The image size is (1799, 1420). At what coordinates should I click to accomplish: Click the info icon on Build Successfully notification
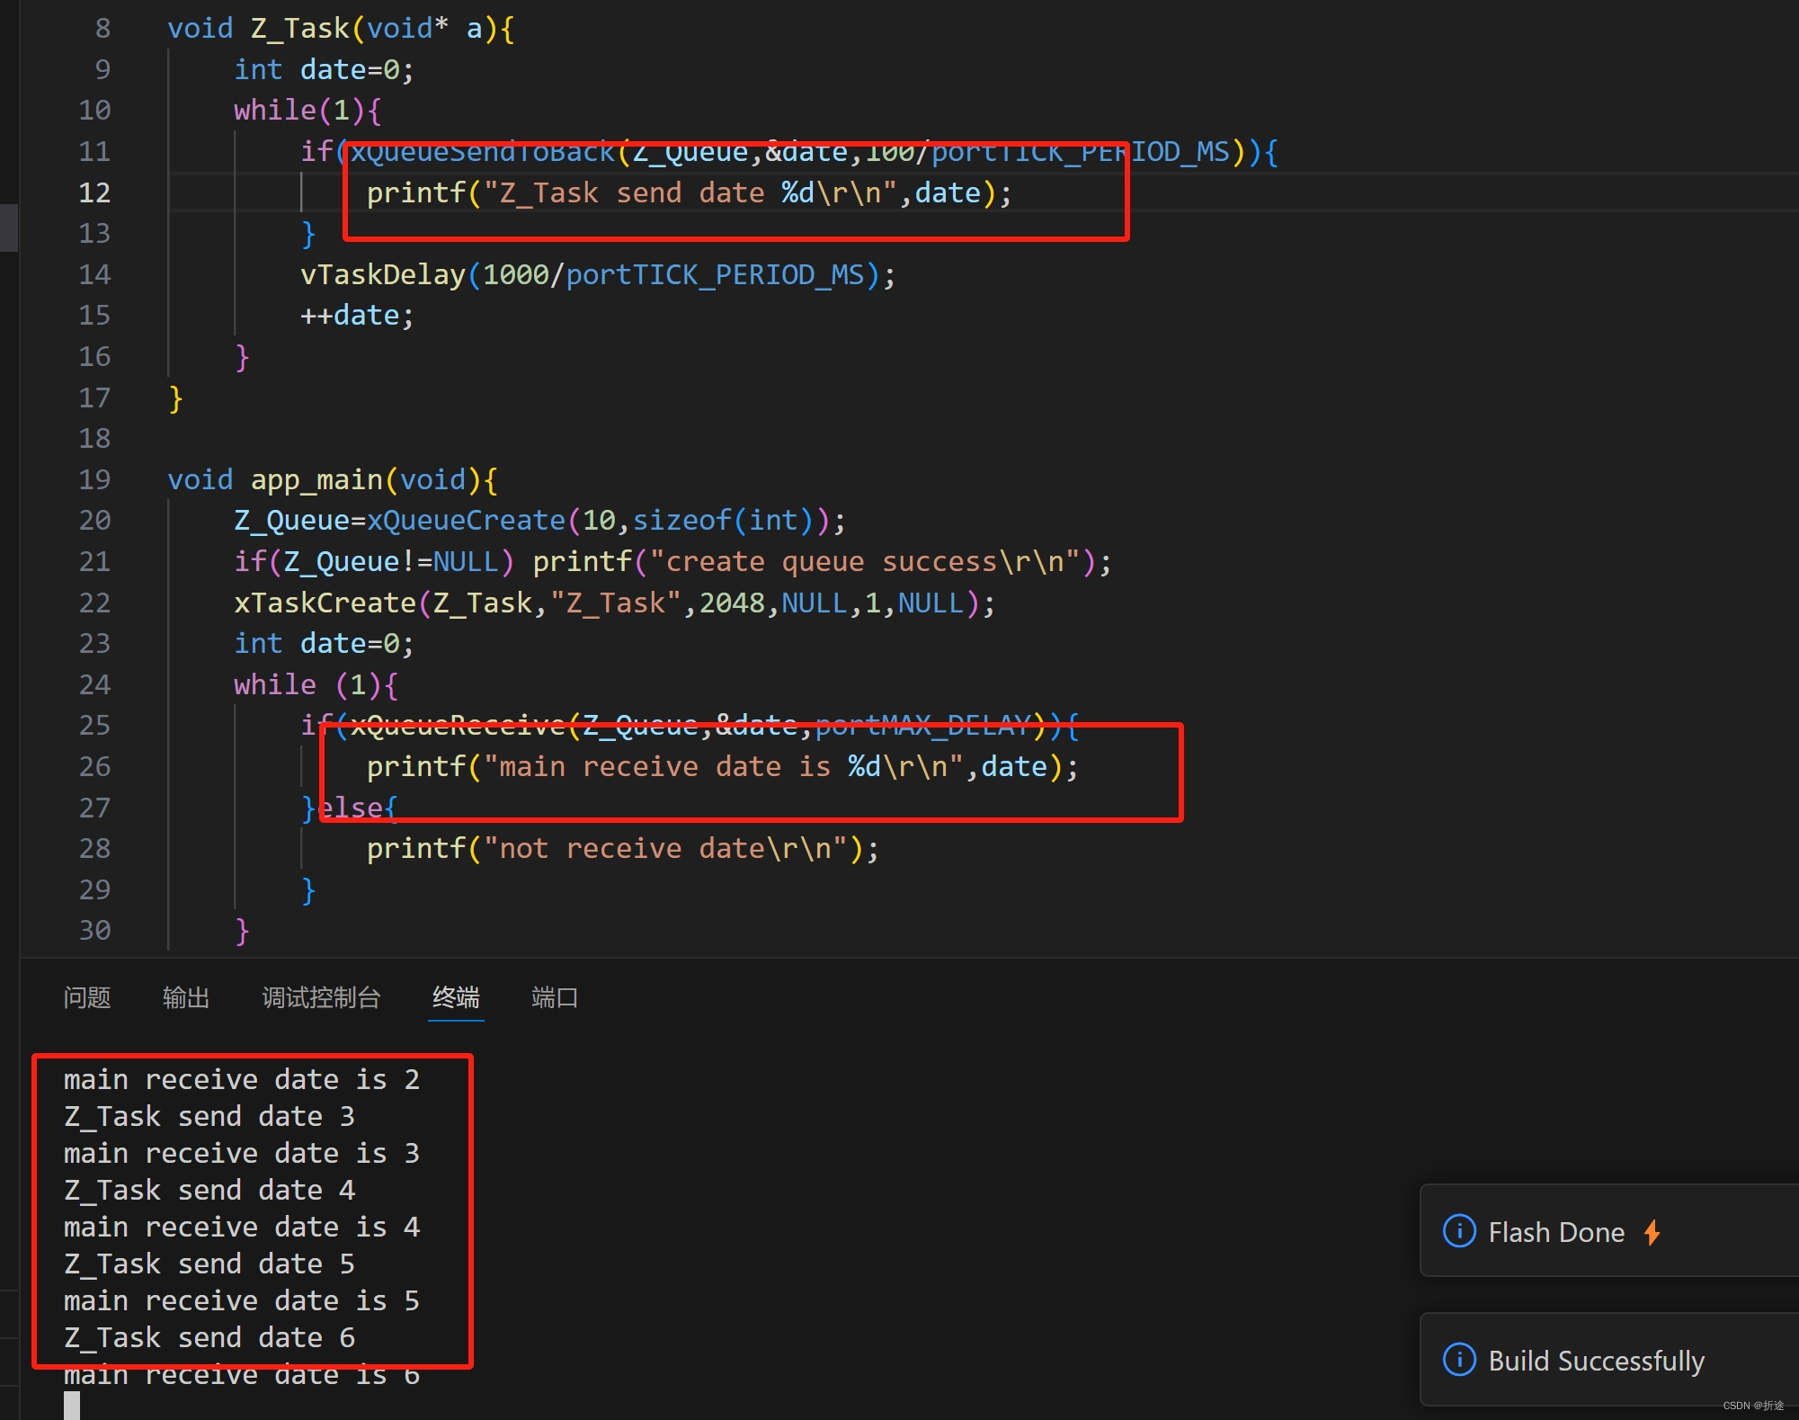coord(1459,1360)
